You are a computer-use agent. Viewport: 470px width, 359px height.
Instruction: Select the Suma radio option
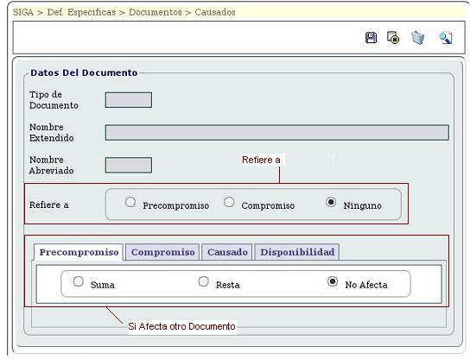(79, 281)
